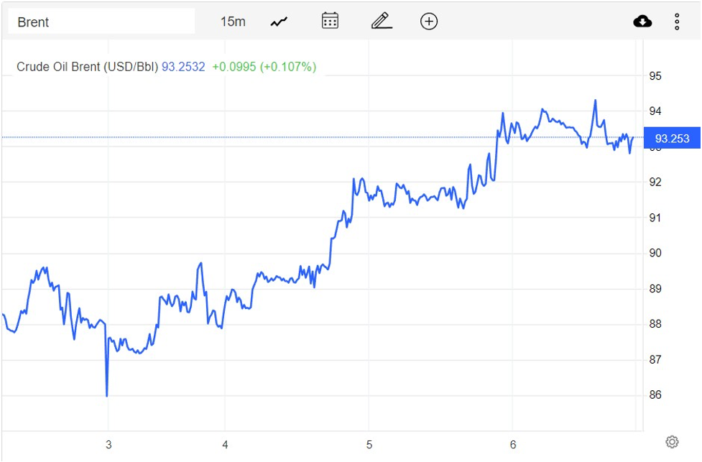Click the 86 label on price axis

point(655,395)
